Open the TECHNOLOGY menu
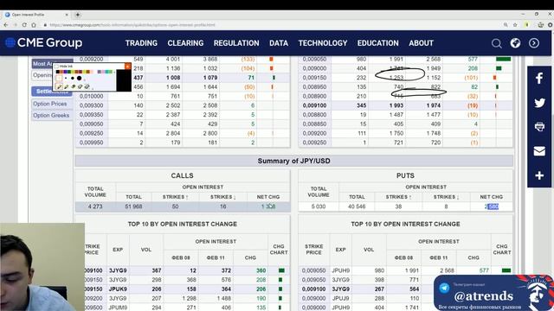Image resolution: width=554 pixels, height=311 pixels. (x=323, y=43)
